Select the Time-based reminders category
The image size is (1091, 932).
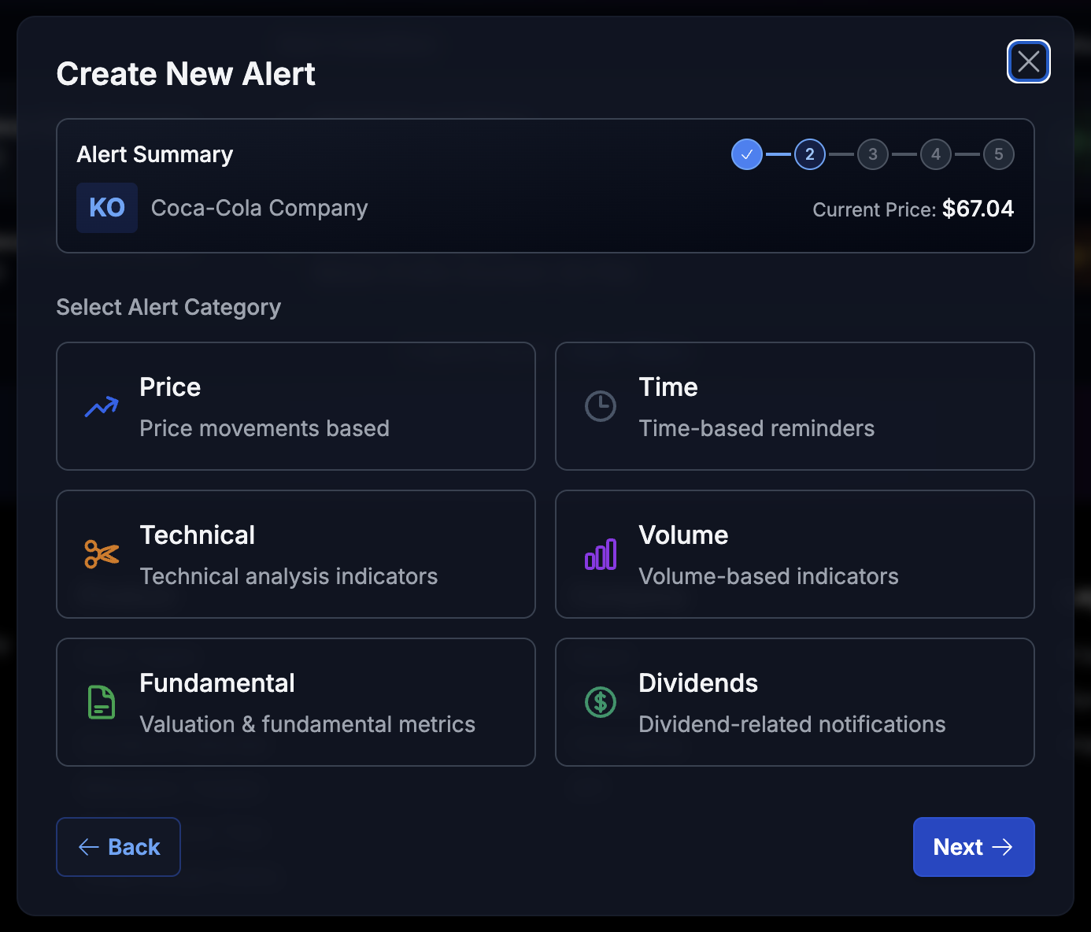794,406
